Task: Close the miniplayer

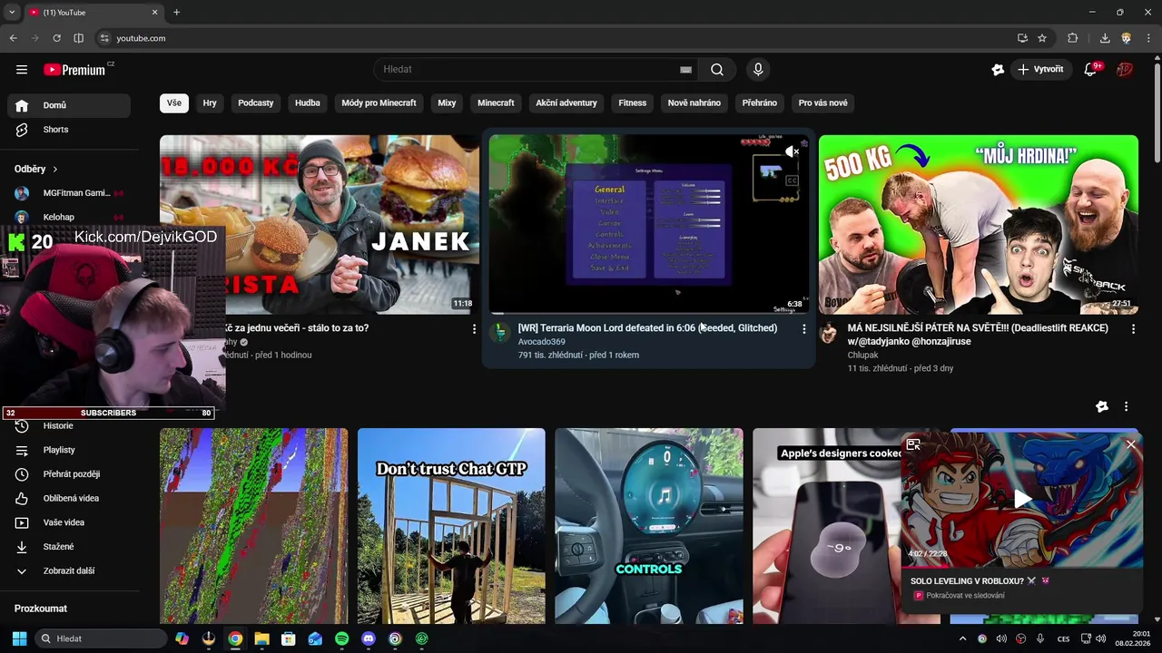Action: click(1131, 444)
